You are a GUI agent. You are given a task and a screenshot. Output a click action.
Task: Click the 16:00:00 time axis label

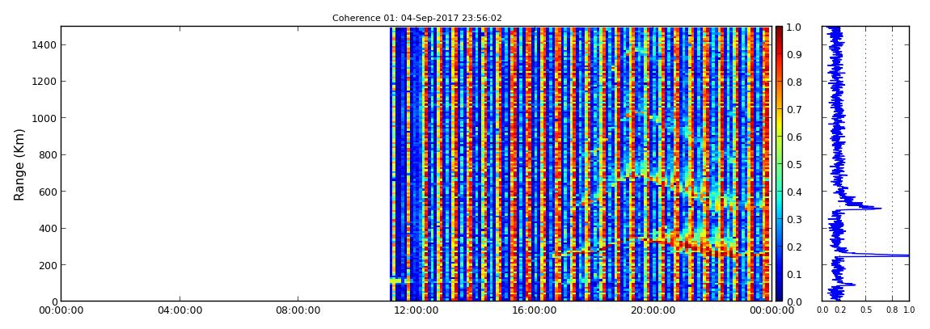coord(533,310)
